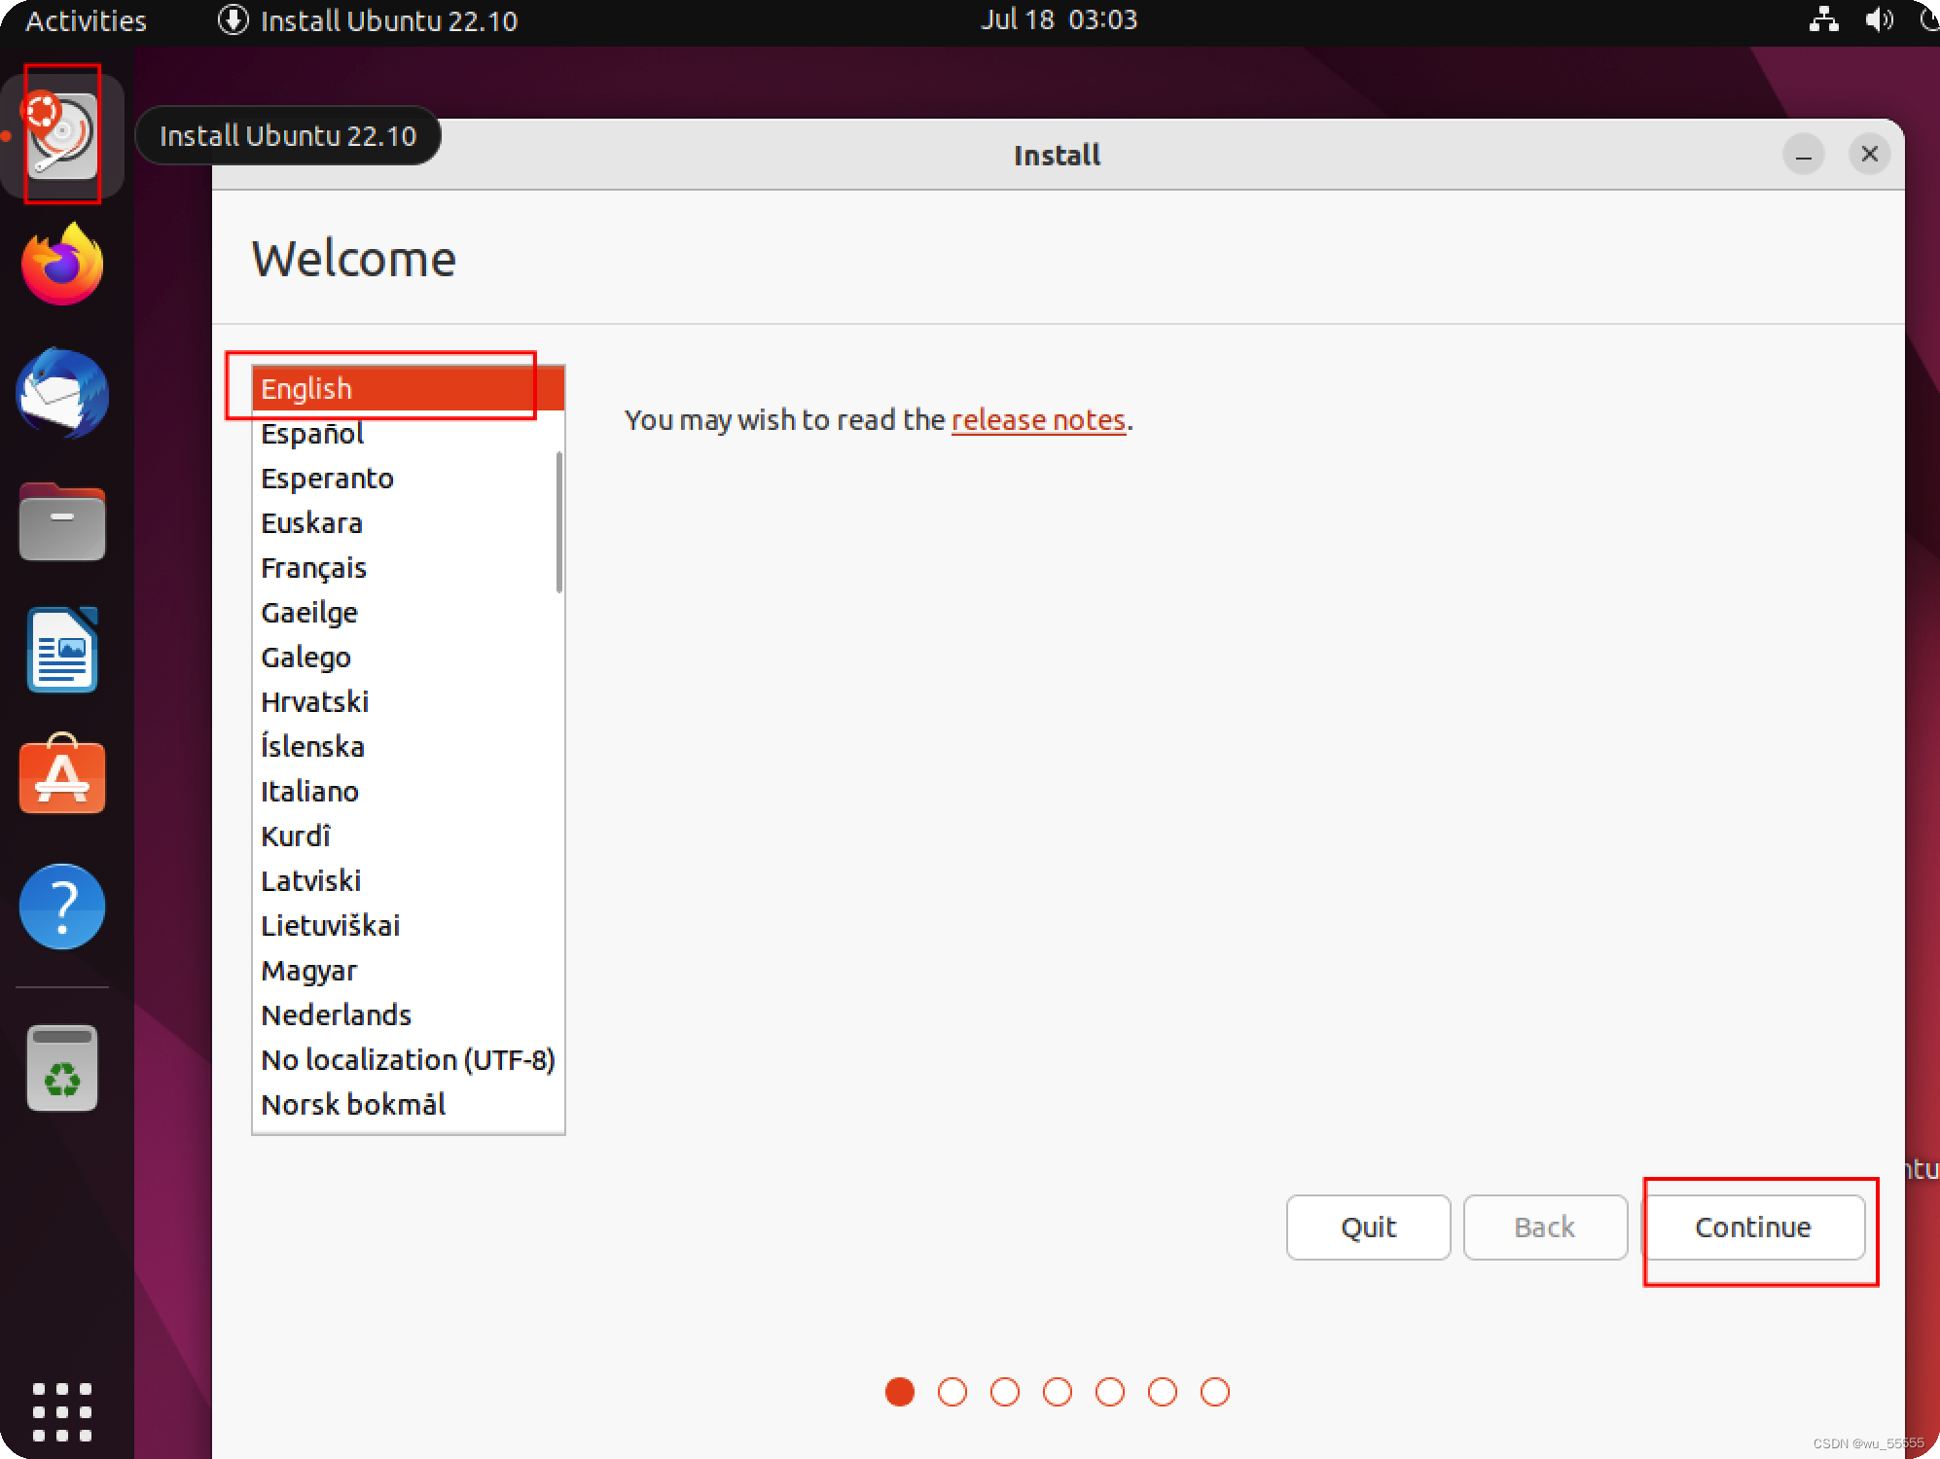Click the release notes hyperlink

1036,418
